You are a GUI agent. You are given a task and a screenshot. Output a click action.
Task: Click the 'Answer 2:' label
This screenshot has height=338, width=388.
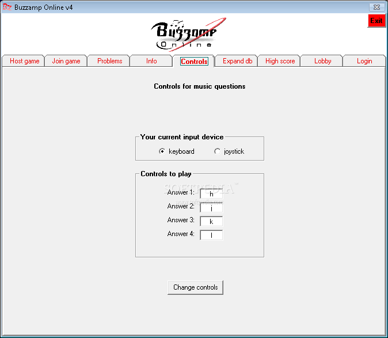181,206
